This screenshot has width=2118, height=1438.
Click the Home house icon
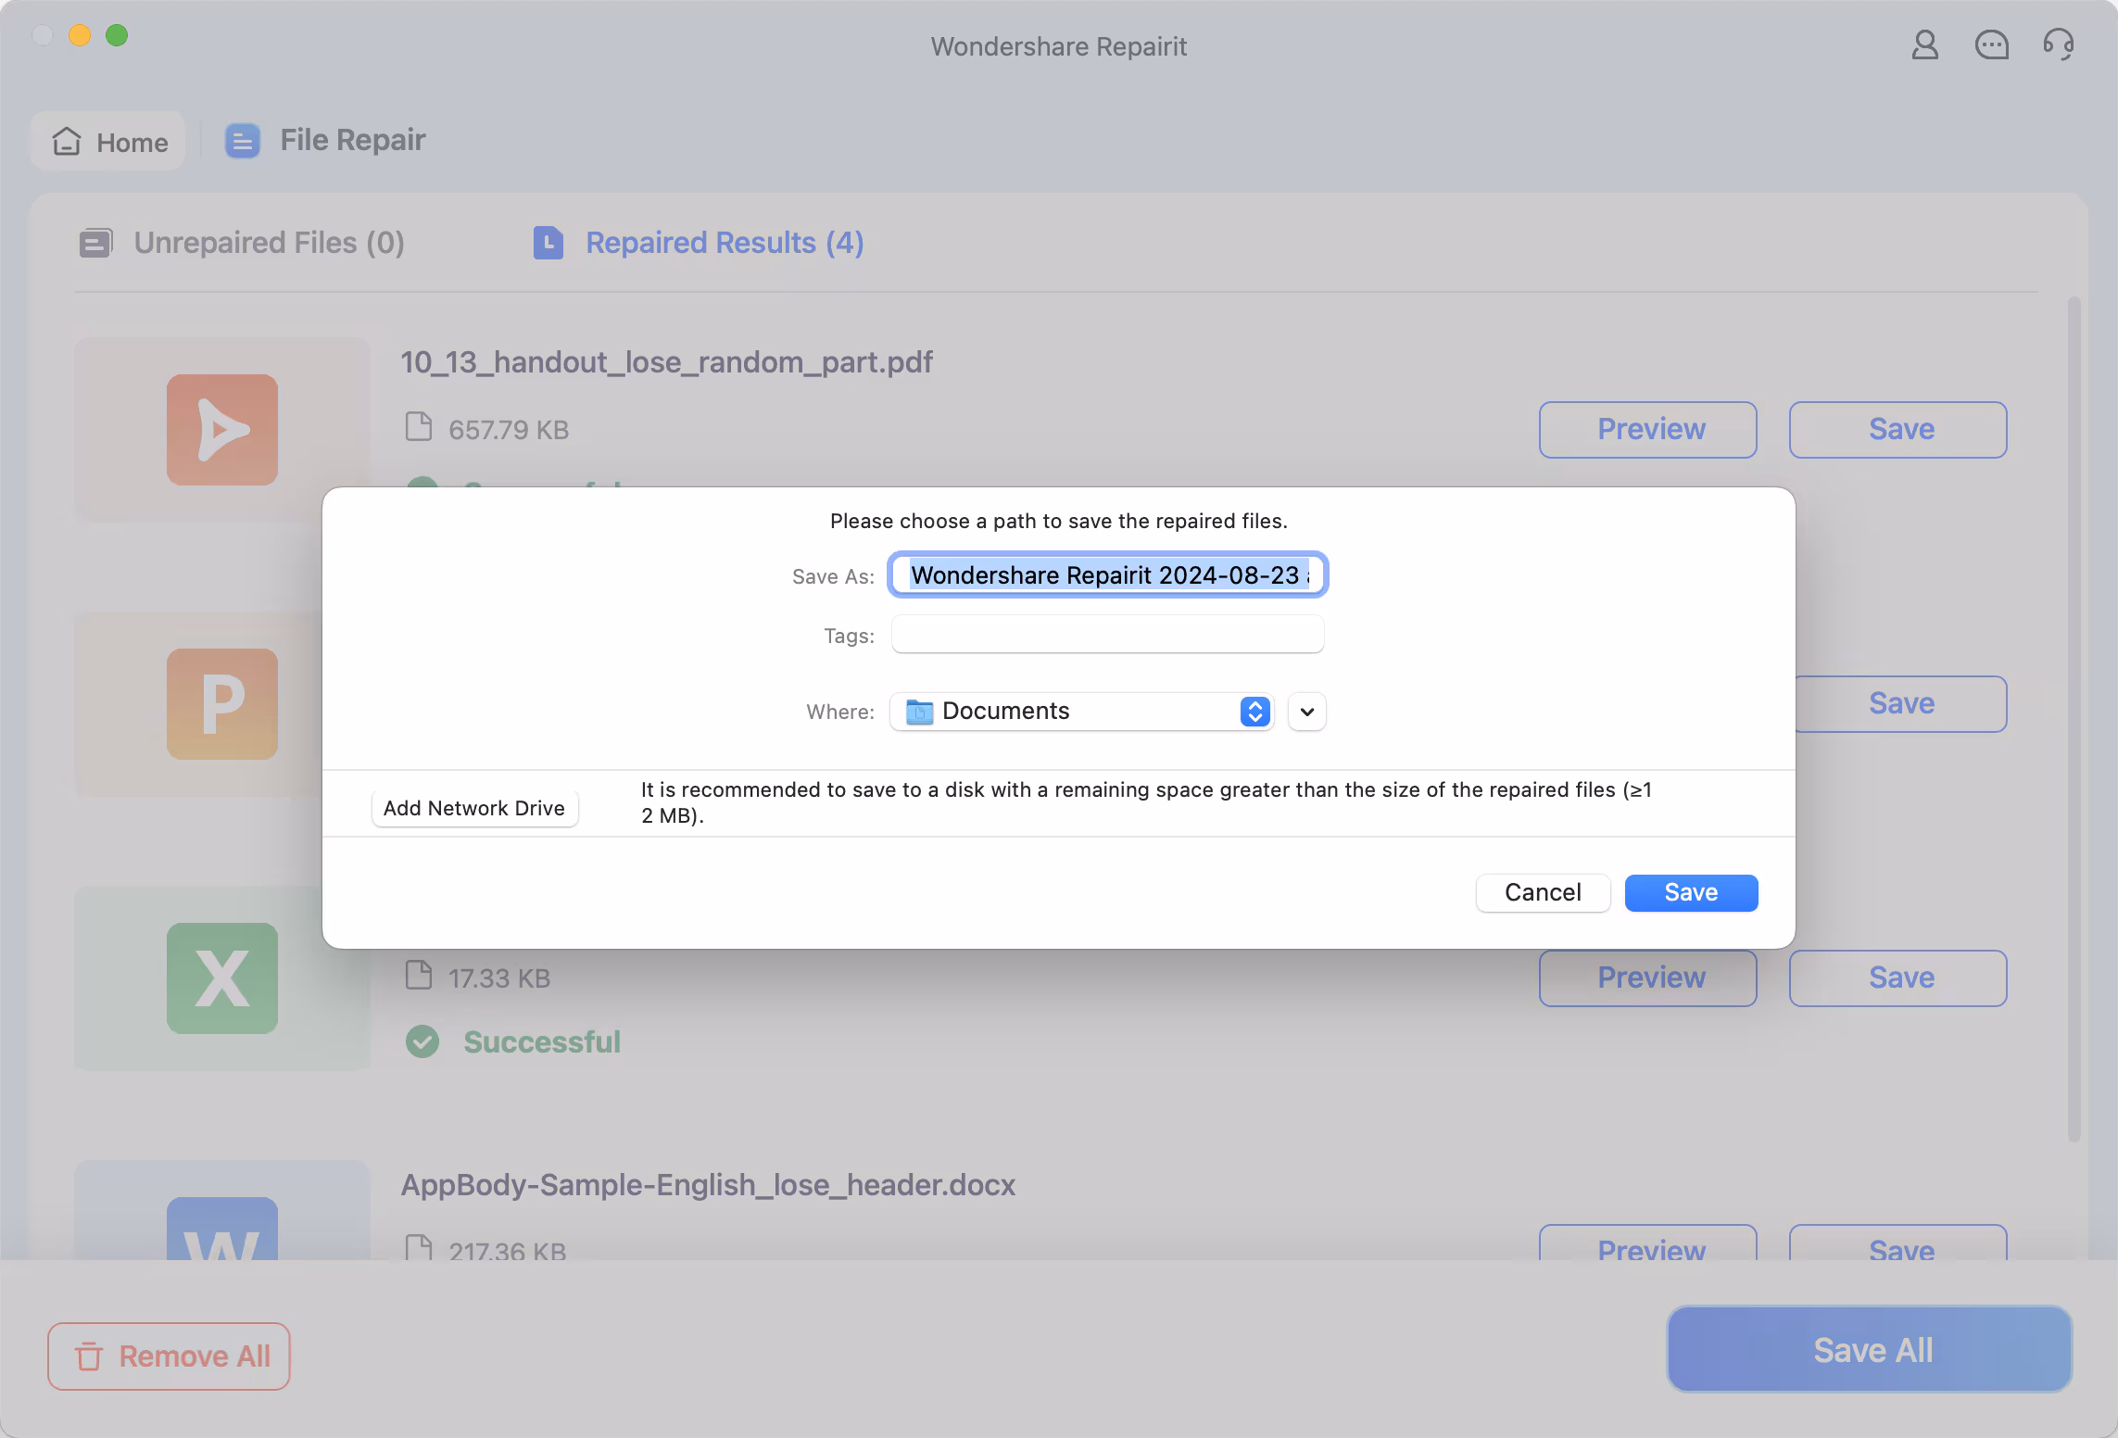click(x=67, y=141)
